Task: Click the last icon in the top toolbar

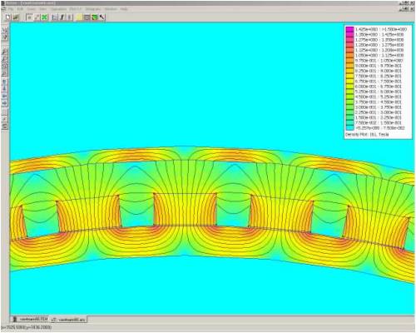Action: tap(102, 17)
